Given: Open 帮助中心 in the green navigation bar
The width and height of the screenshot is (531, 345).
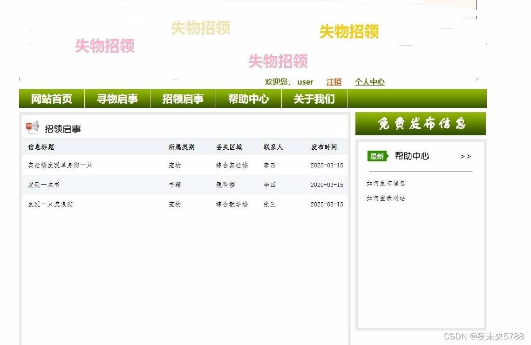Looking at the screenshot, I should tap(249, 99).
